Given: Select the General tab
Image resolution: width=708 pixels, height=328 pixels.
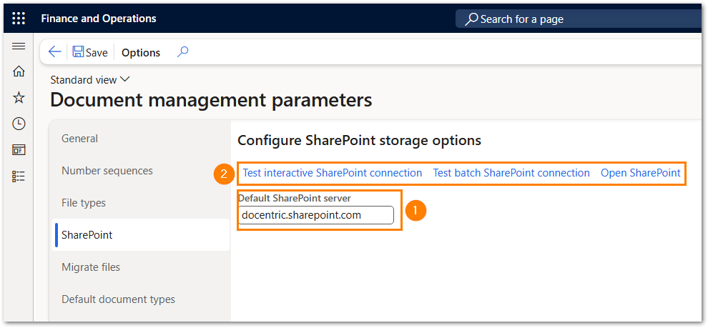Looking at the screenshot, I should click(x=80, y=139).
